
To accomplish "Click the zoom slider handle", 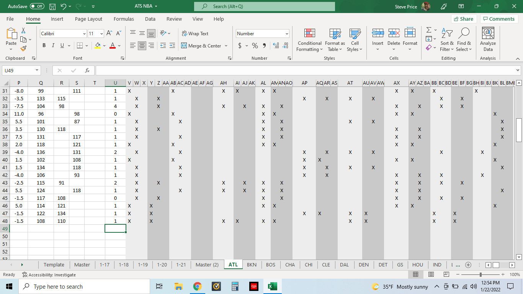I will coord(481,274).
